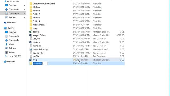
Task: Click the Videos film icon
Action: click(6, 52)
